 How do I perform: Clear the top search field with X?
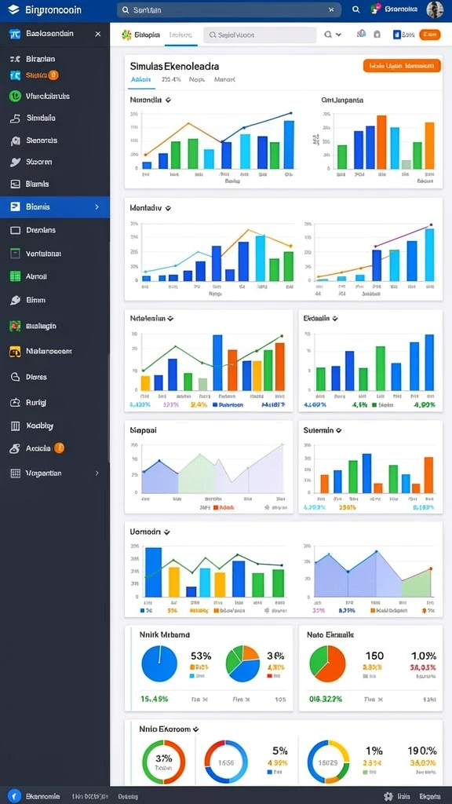click(x=331, y=9)
